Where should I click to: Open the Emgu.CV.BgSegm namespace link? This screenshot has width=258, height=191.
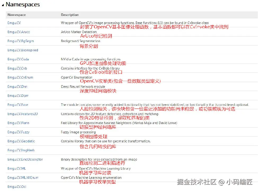click(21, 41)
